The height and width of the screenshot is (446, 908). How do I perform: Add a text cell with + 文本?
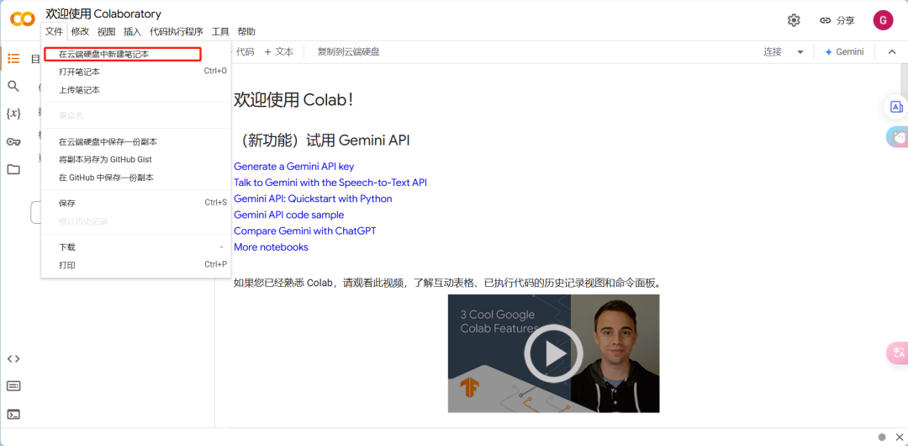[278, 51]
